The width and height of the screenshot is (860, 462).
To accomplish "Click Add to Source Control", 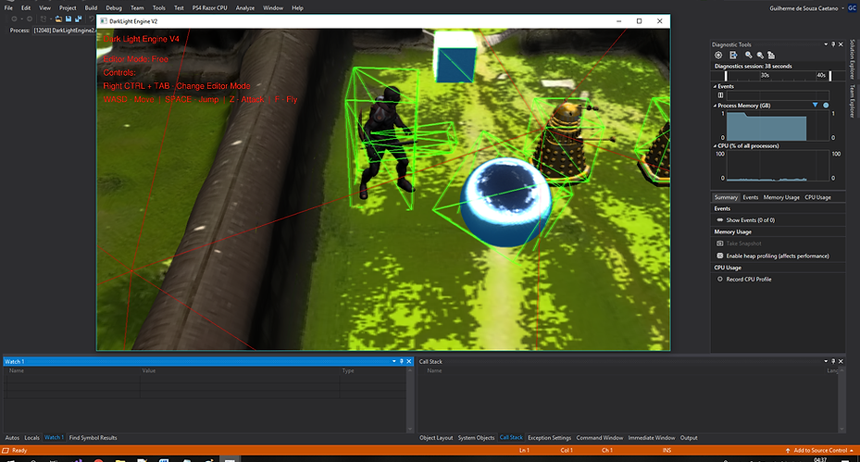I will point(820,450).
